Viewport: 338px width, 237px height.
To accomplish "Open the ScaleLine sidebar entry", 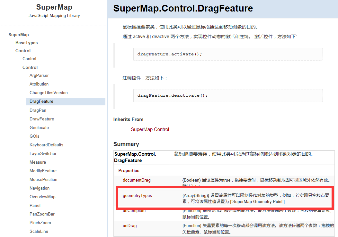I will point(39,232).
